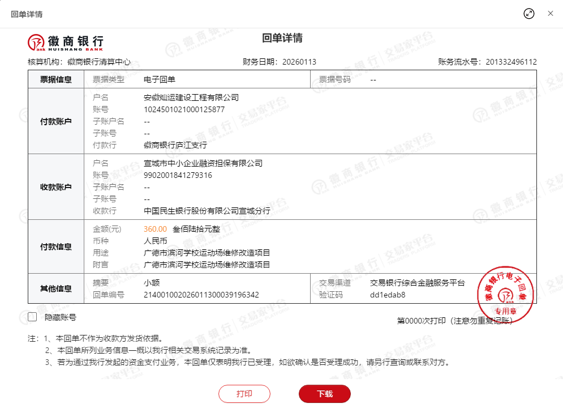Click the 交易银行综合金融服务平台 channel value

coord(417,283)
